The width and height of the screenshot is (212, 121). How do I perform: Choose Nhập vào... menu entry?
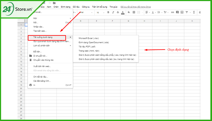tap(50, 27)
